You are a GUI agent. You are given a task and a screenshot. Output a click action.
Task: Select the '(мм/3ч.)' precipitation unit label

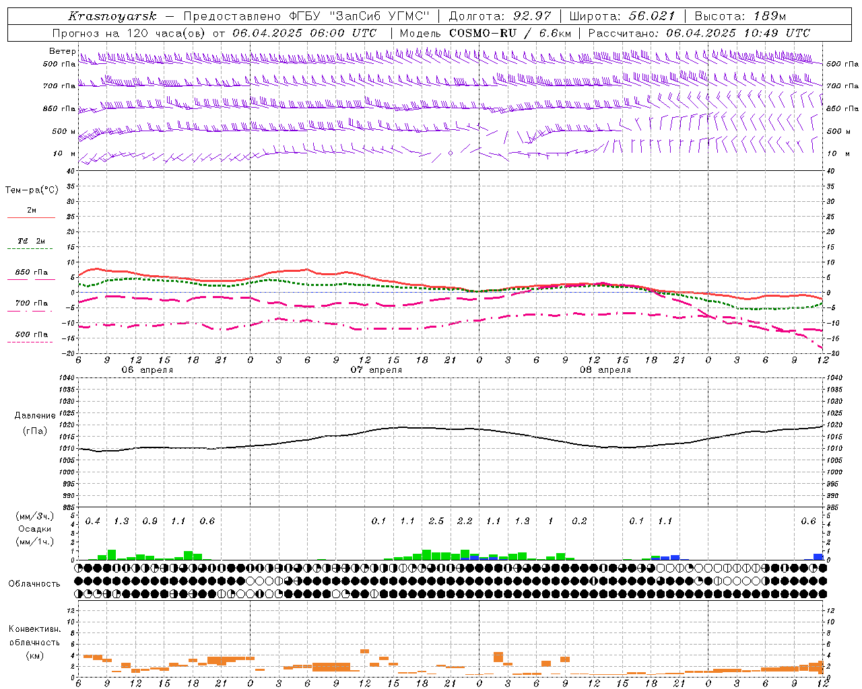34,516
